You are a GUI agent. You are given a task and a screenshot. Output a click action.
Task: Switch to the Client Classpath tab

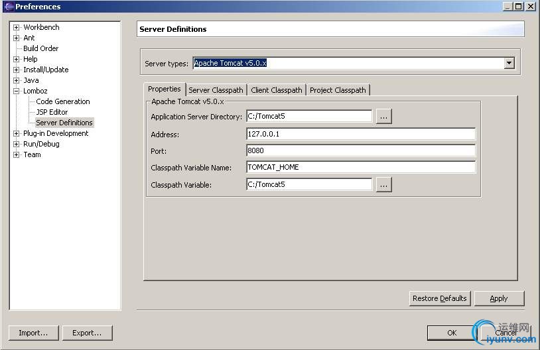point(277,90)
